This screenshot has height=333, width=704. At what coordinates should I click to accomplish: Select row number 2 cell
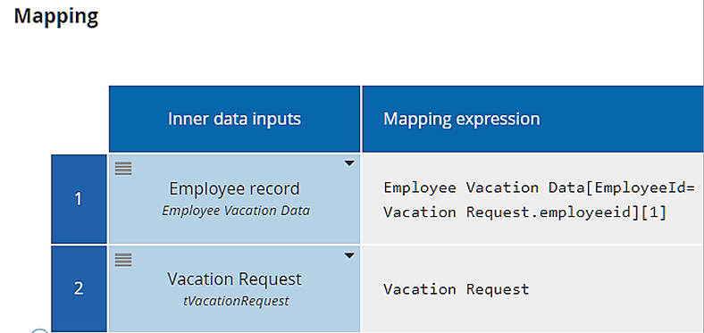coord(79,289)
